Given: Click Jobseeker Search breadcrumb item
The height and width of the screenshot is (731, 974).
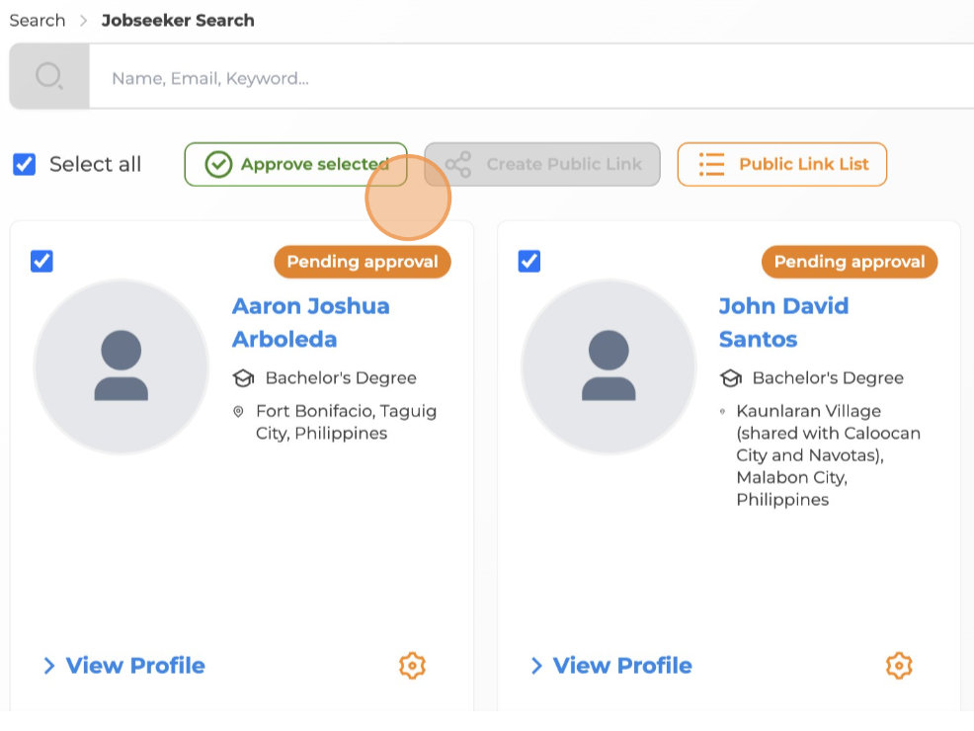Looking at the screenshot, I should click(x=178, y=21).
